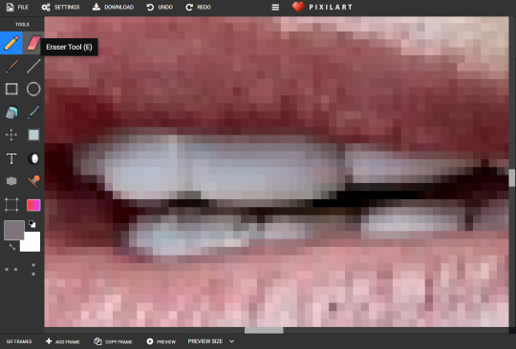The width and height of the screenshot is (516, 349).
Task: Click Undo in the top bar
Action: 160,8
